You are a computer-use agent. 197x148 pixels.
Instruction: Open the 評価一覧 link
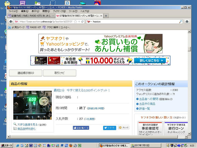click(x=144, y=109)
